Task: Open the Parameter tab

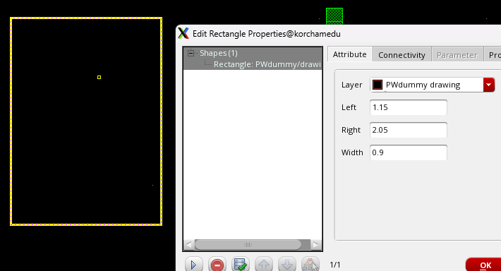Action: click(457, 55)
